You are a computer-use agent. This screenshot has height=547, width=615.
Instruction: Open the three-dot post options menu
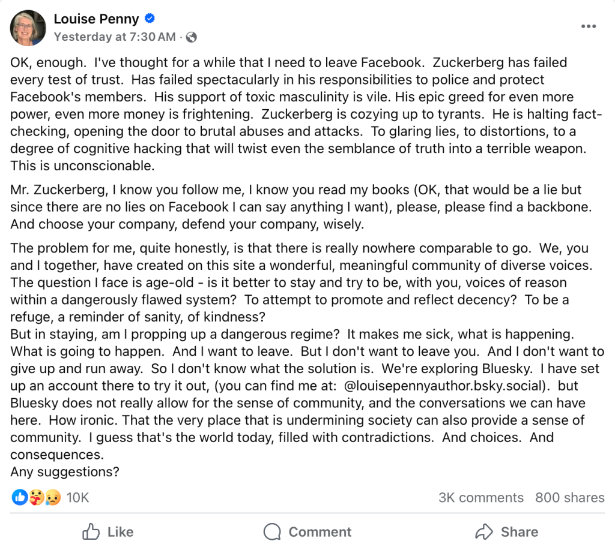coord(589,27)
